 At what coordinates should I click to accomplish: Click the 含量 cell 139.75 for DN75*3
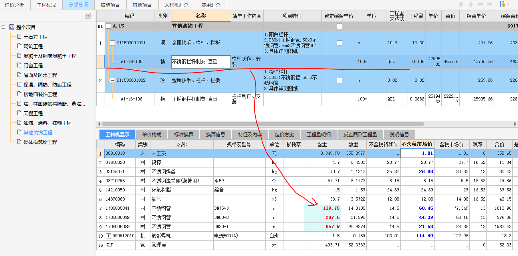tap(322, 208)
